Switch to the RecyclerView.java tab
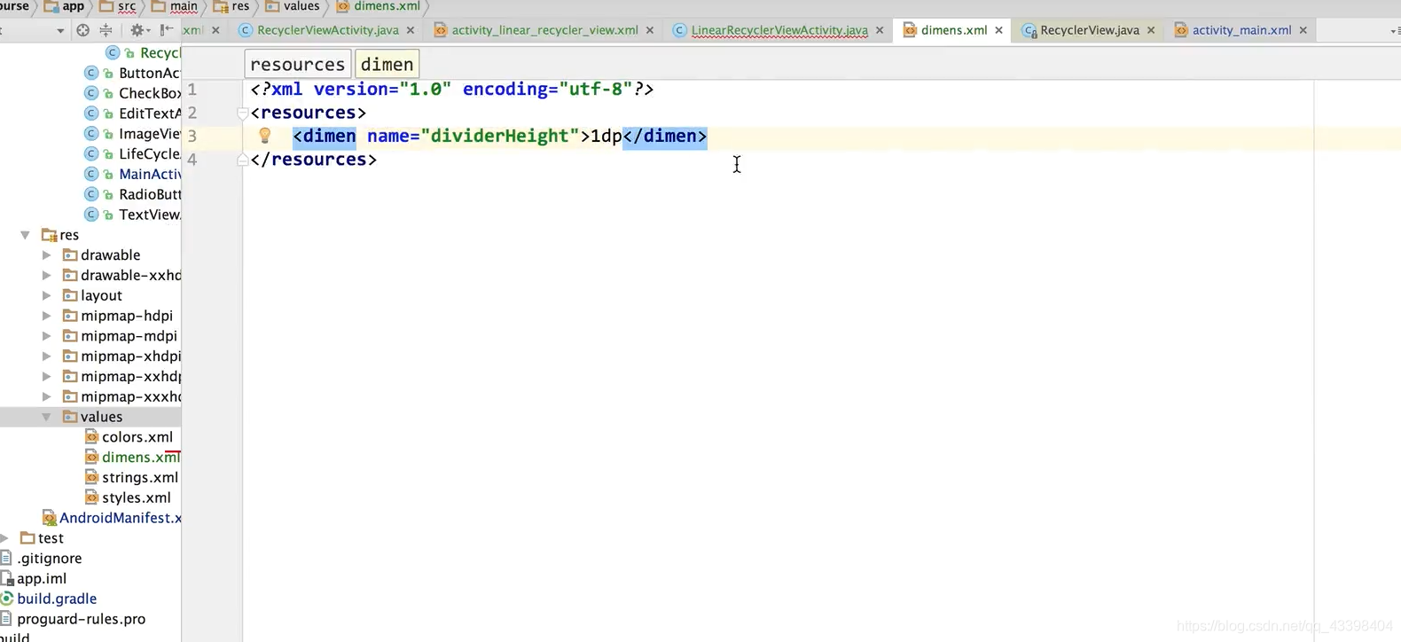Screen dimensions: 1401x642 pyautogui.click(x=1090, y=30)
